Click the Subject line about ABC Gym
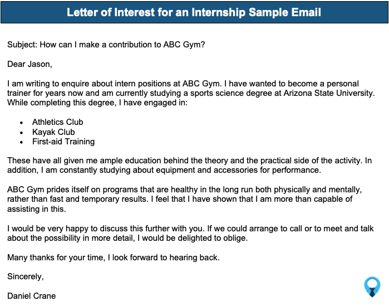The image size is (389, 306). (106, 45)
